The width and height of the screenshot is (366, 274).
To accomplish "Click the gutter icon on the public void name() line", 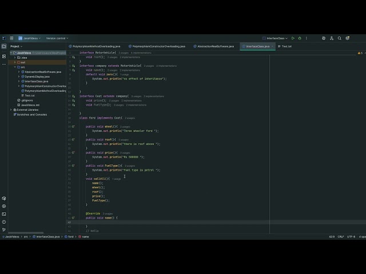I will pos(73,218).
